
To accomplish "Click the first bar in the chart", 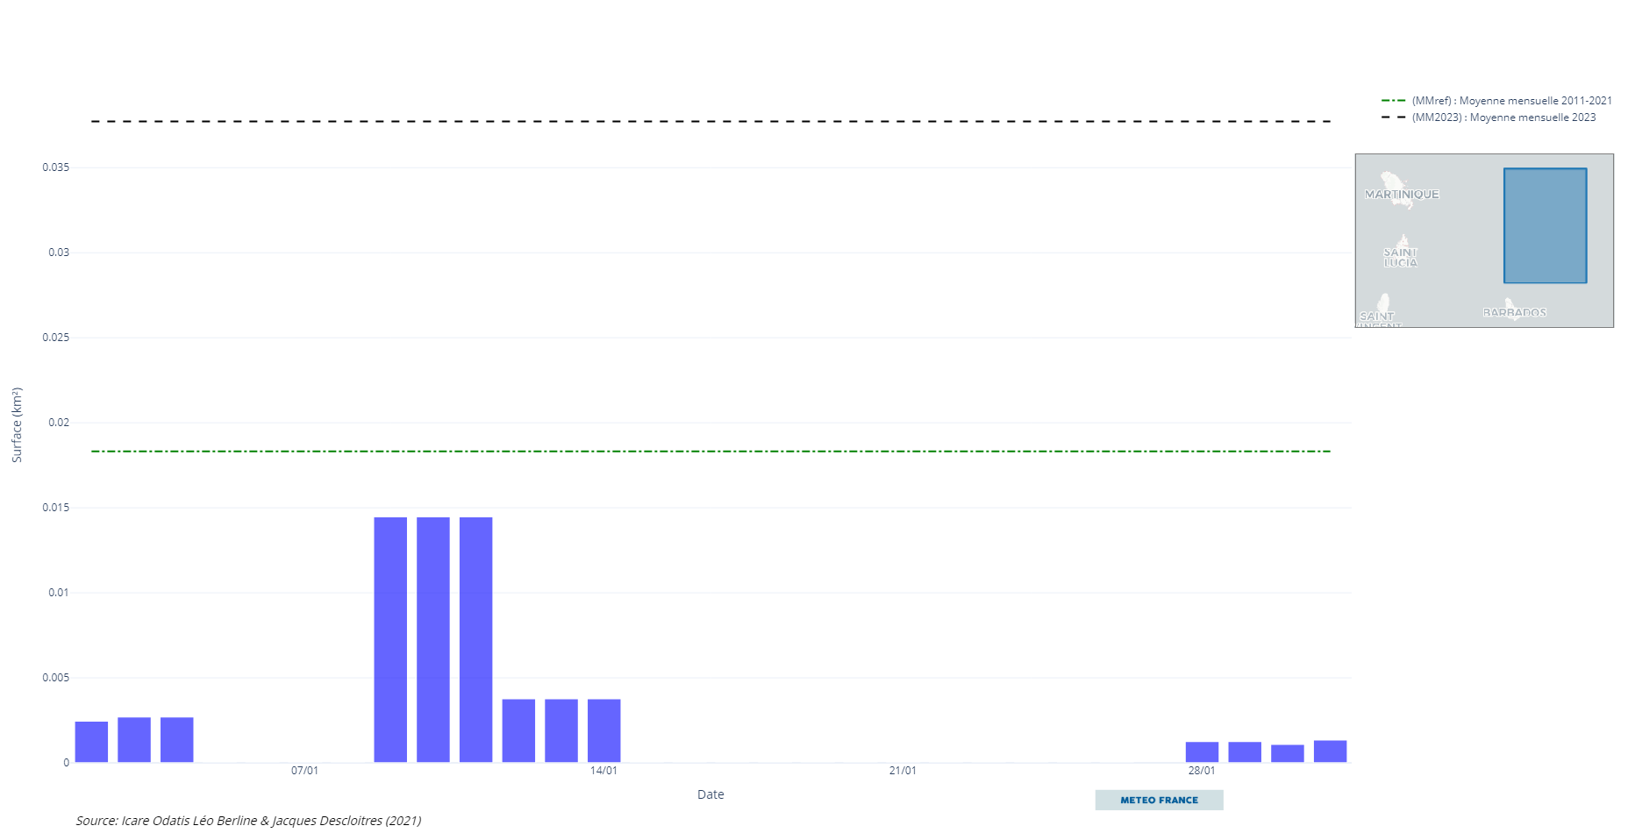I will (x=91, y=742).
